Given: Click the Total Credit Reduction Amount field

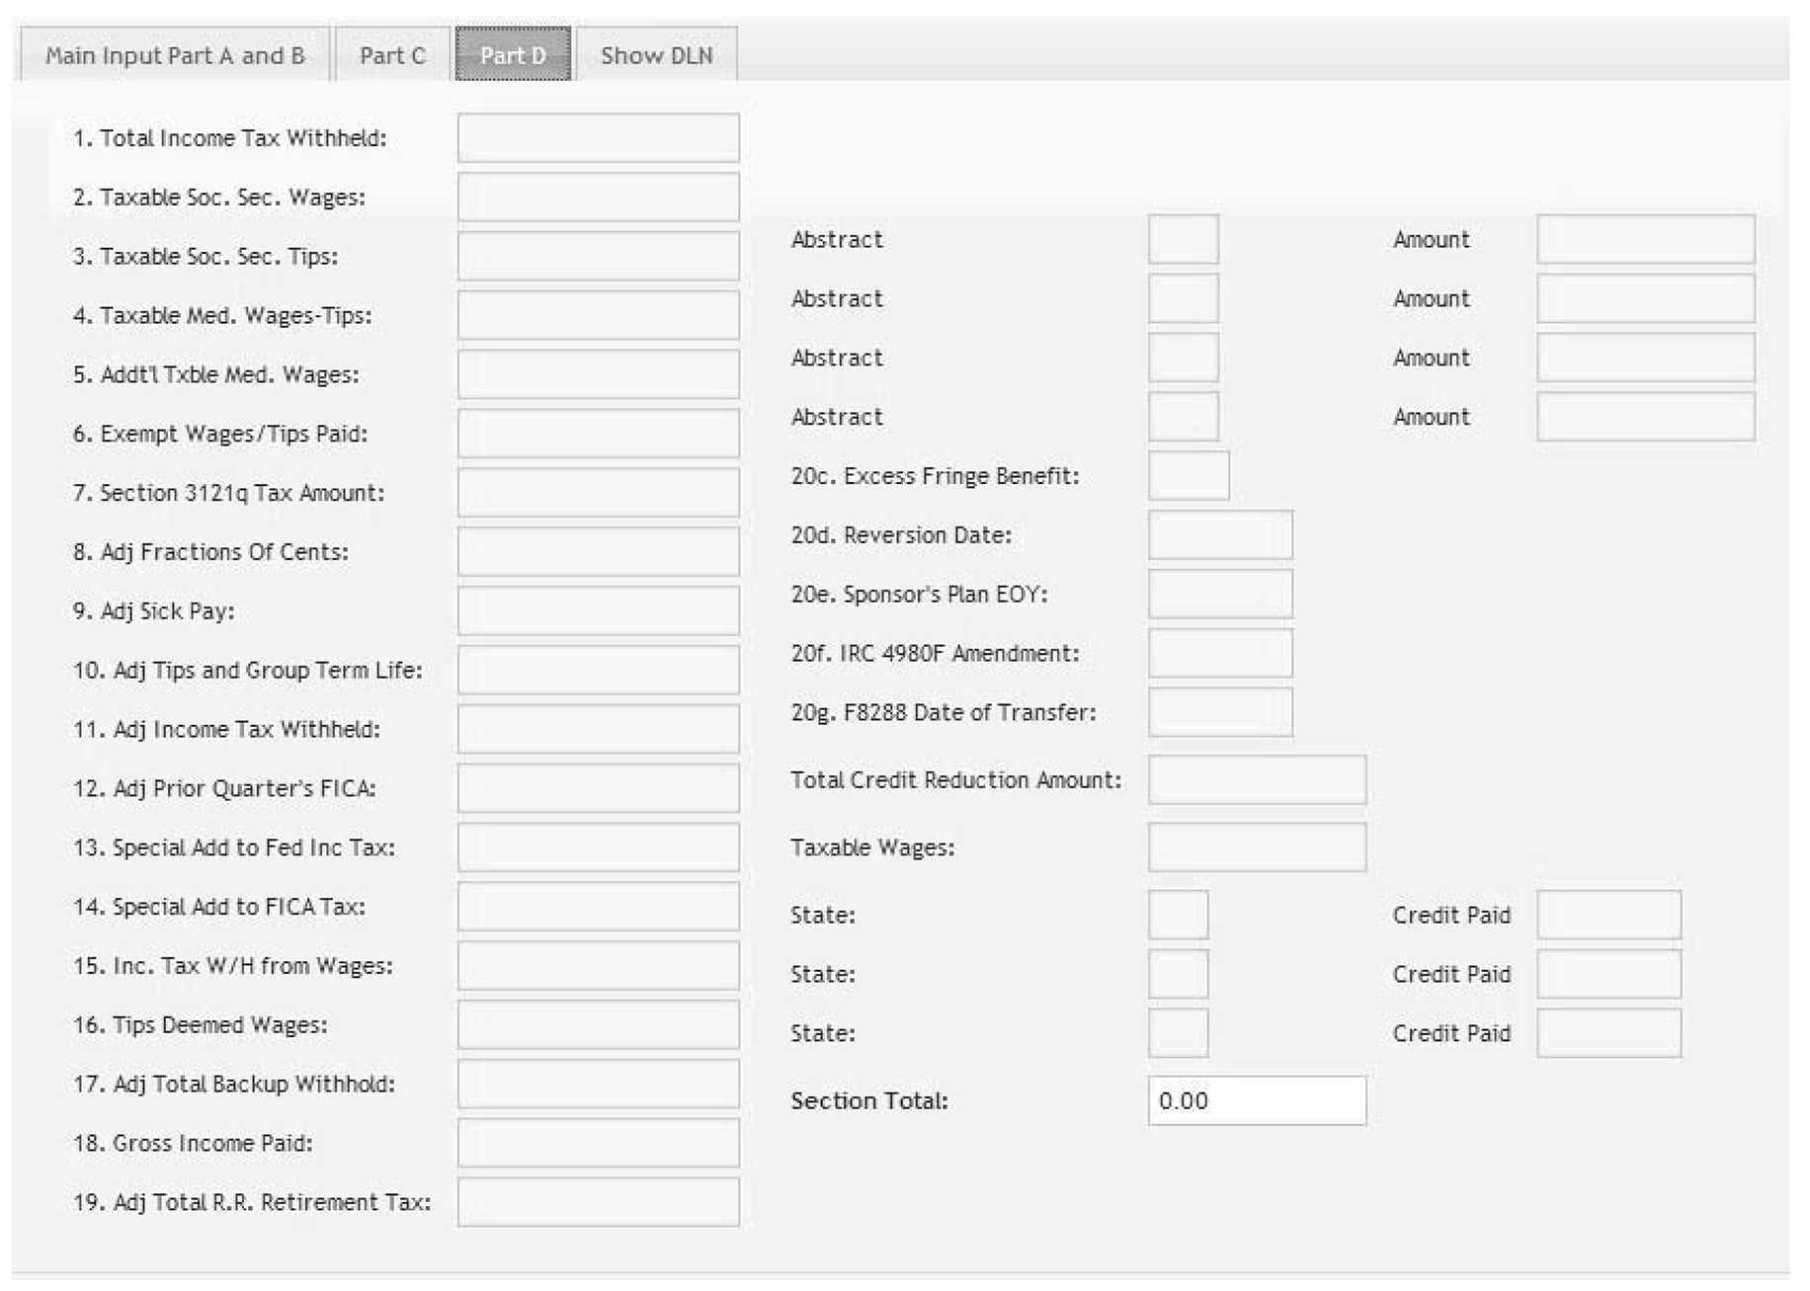Looking at the screenshot, I should click(x=1257, y=780).
